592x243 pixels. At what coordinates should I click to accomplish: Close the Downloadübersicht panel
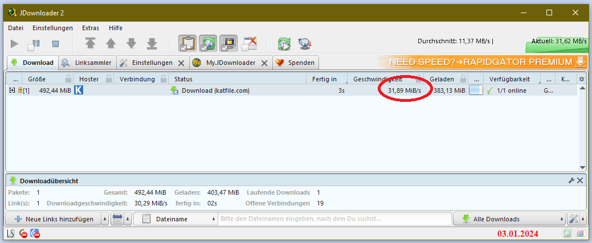[x=580, y=181]
